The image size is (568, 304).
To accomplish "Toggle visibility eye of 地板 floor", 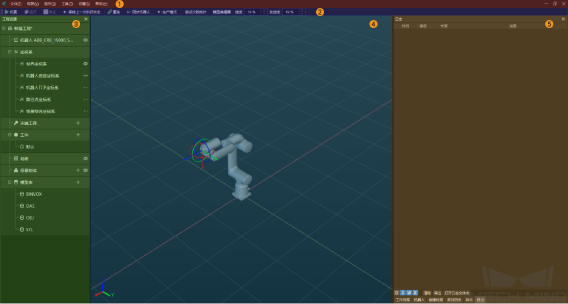I will (x=86, y=158).
